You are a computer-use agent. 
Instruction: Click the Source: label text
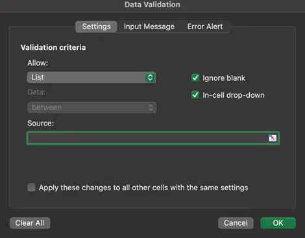(x=40, y=124)
